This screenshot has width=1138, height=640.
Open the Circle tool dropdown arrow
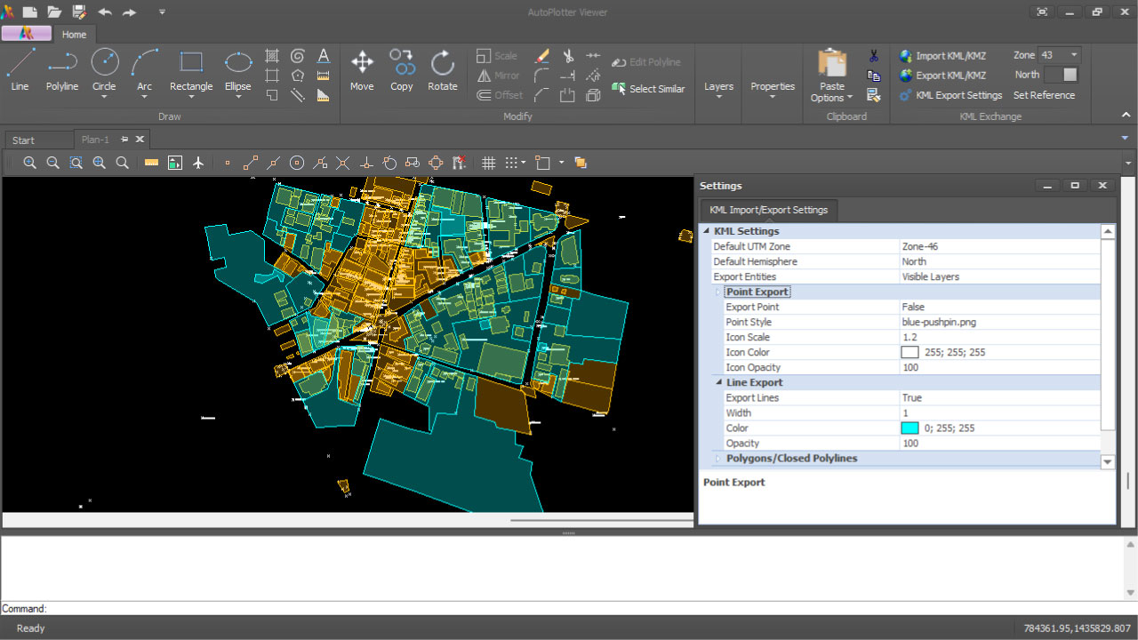coord(104,97)
